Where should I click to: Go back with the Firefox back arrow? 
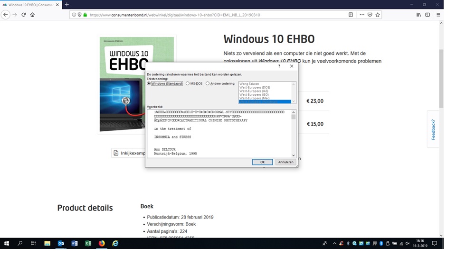tap(6, 15)
